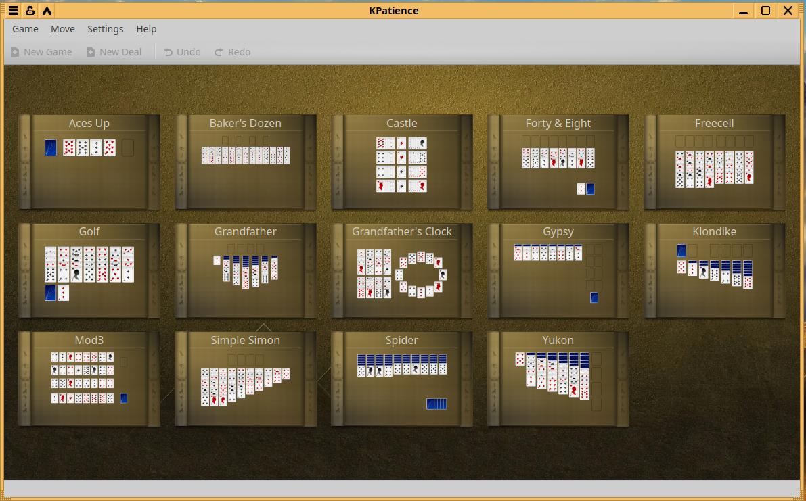Start the Klondike game
This screenshot has width=806, height=501.
coord(715,270)
